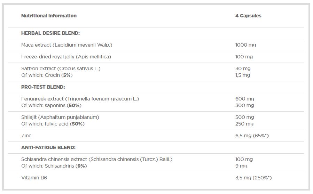Click the Crocin 5% line
Image resolution: width=313 pixels, height=194 pixels.
tap(47, 75)
